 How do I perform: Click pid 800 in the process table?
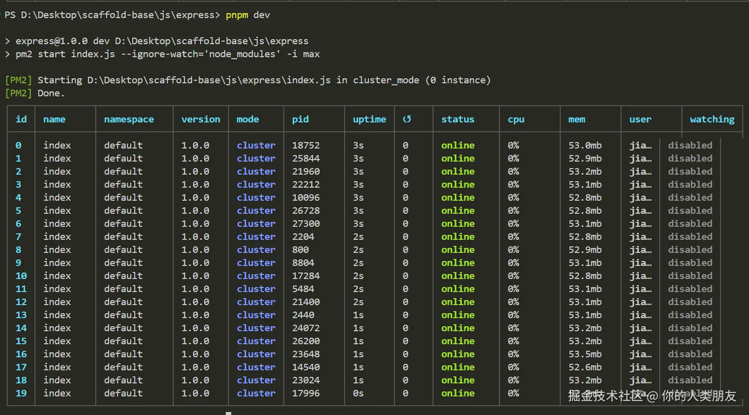(x=300, y=250)
